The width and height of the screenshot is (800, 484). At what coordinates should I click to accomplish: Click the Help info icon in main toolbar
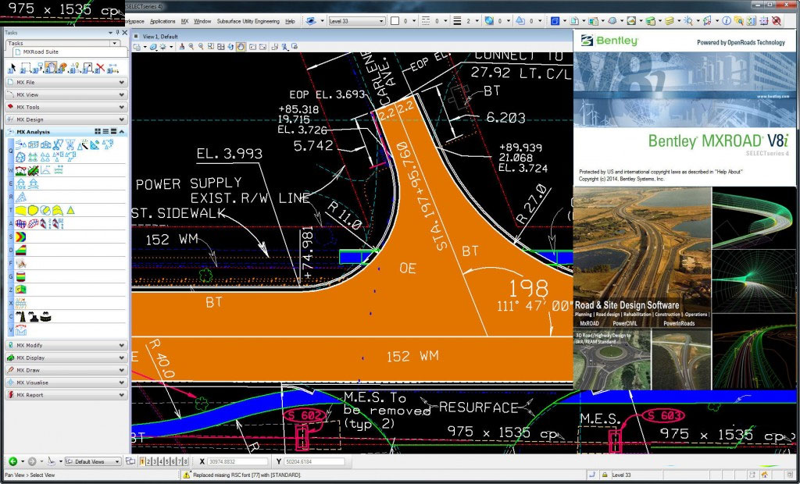[x=726, y=21]
